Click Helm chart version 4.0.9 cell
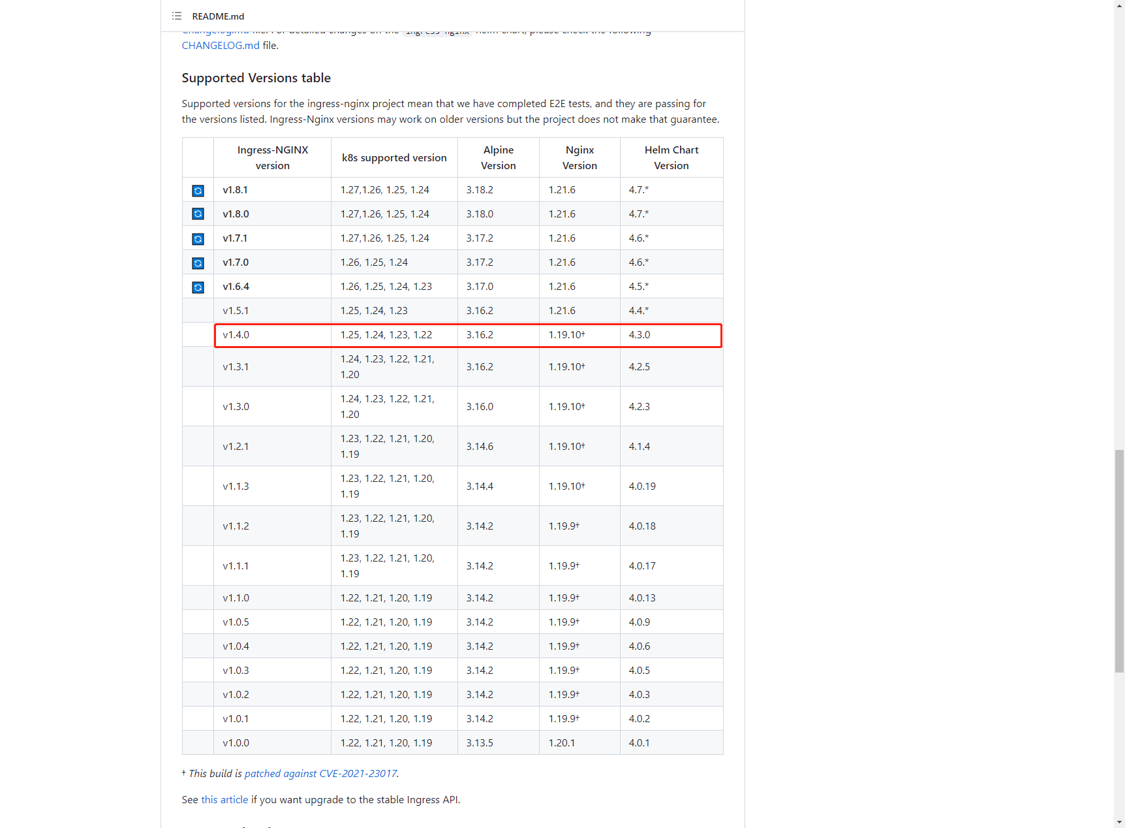 tap(671, 622)
